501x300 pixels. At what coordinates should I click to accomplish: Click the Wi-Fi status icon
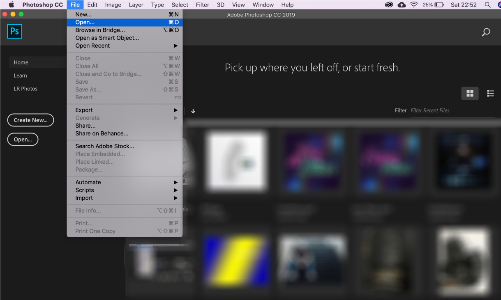tap(414, 5)
